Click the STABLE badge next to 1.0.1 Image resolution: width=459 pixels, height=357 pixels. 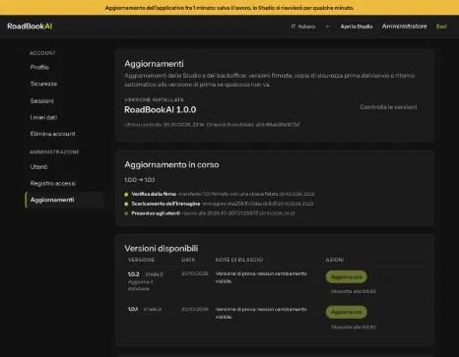(153, 310)
